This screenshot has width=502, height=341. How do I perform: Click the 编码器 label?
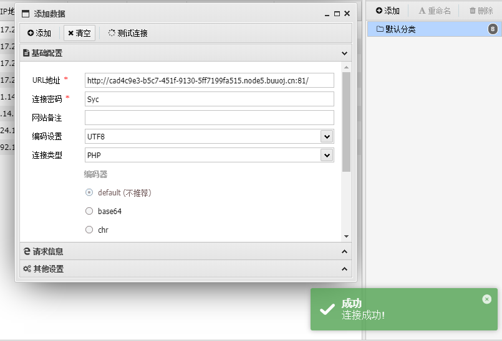96,174
